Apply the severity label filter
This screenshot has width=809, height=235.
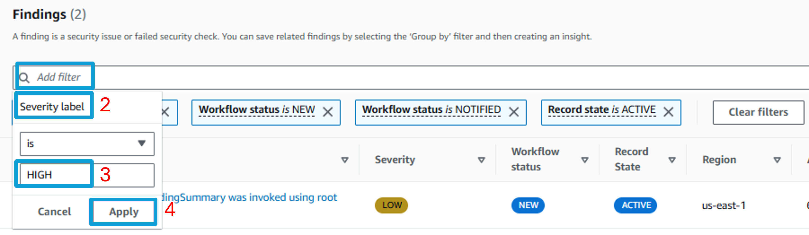124,212
